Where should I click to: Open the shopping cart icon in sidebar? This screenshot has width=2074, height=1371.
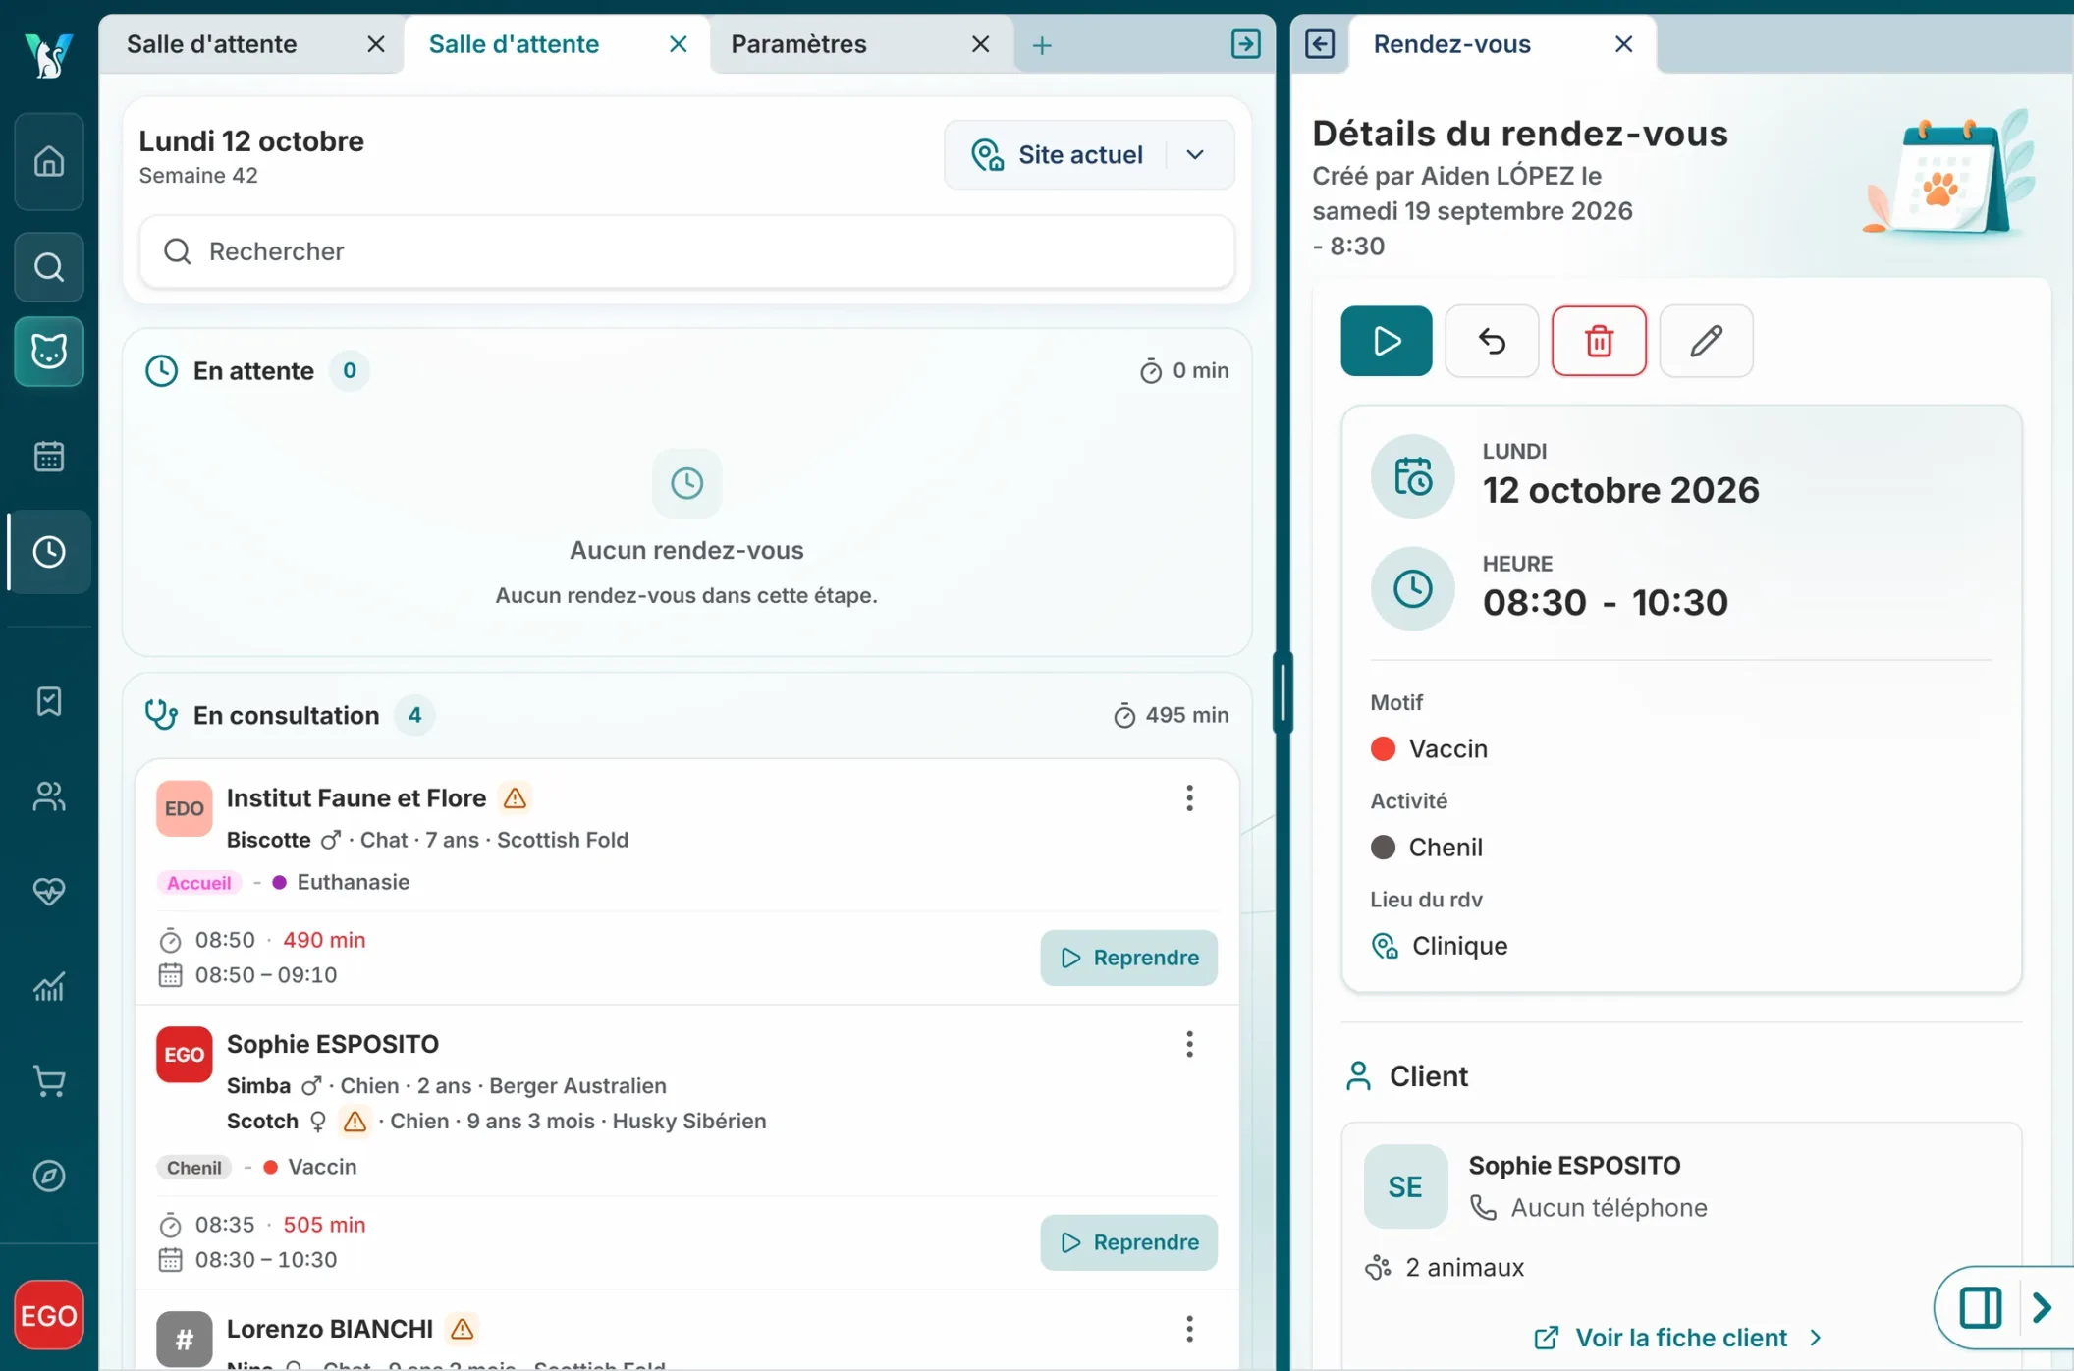click(48, 1080)
